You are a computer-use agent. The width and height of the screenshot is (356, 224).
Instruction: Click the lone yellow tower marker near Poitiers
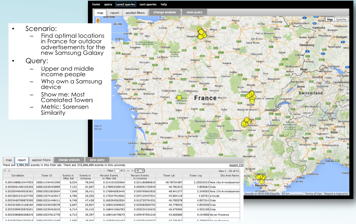(x=179, y=98)
